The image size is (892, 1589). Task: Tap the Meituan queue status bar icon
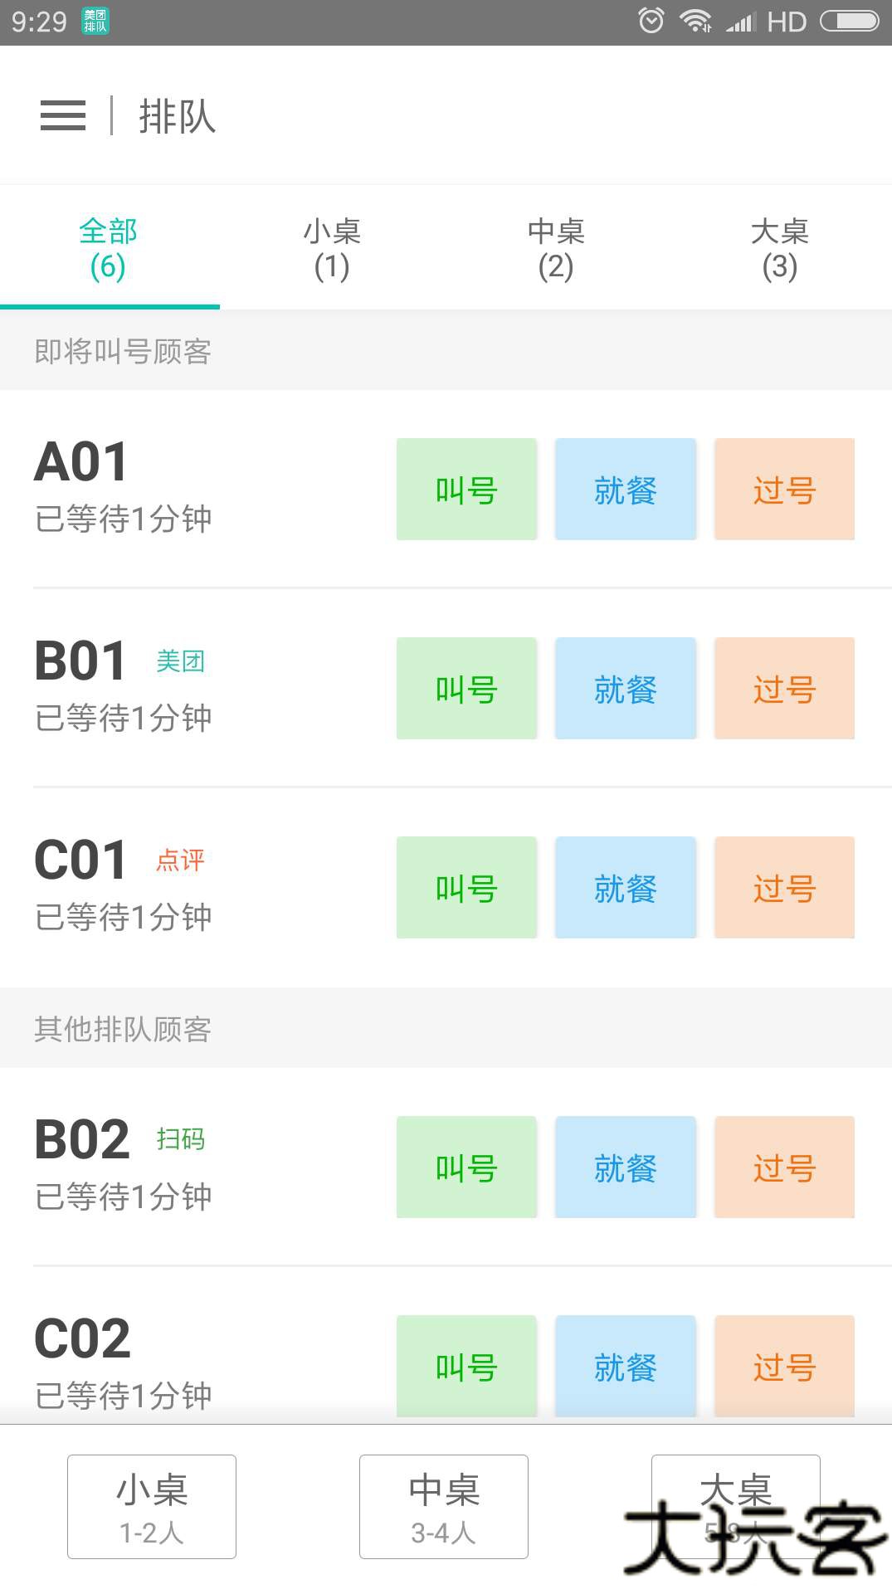pyautogui.click(x=95, y=22)
